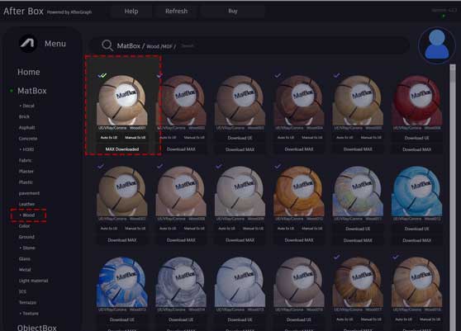The width and height of the screenshot is (461, 331).
Task: Select the Wood category
Action: [29, 215]
